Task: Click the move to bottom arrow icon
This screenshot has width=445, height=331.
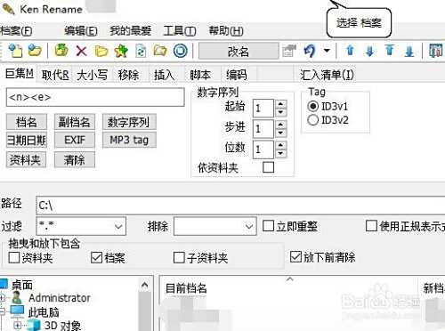Action: click(x=409, y=51)
